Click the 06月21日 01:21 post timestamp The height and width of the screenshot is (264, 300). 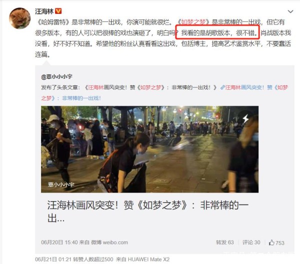point(53,259)
